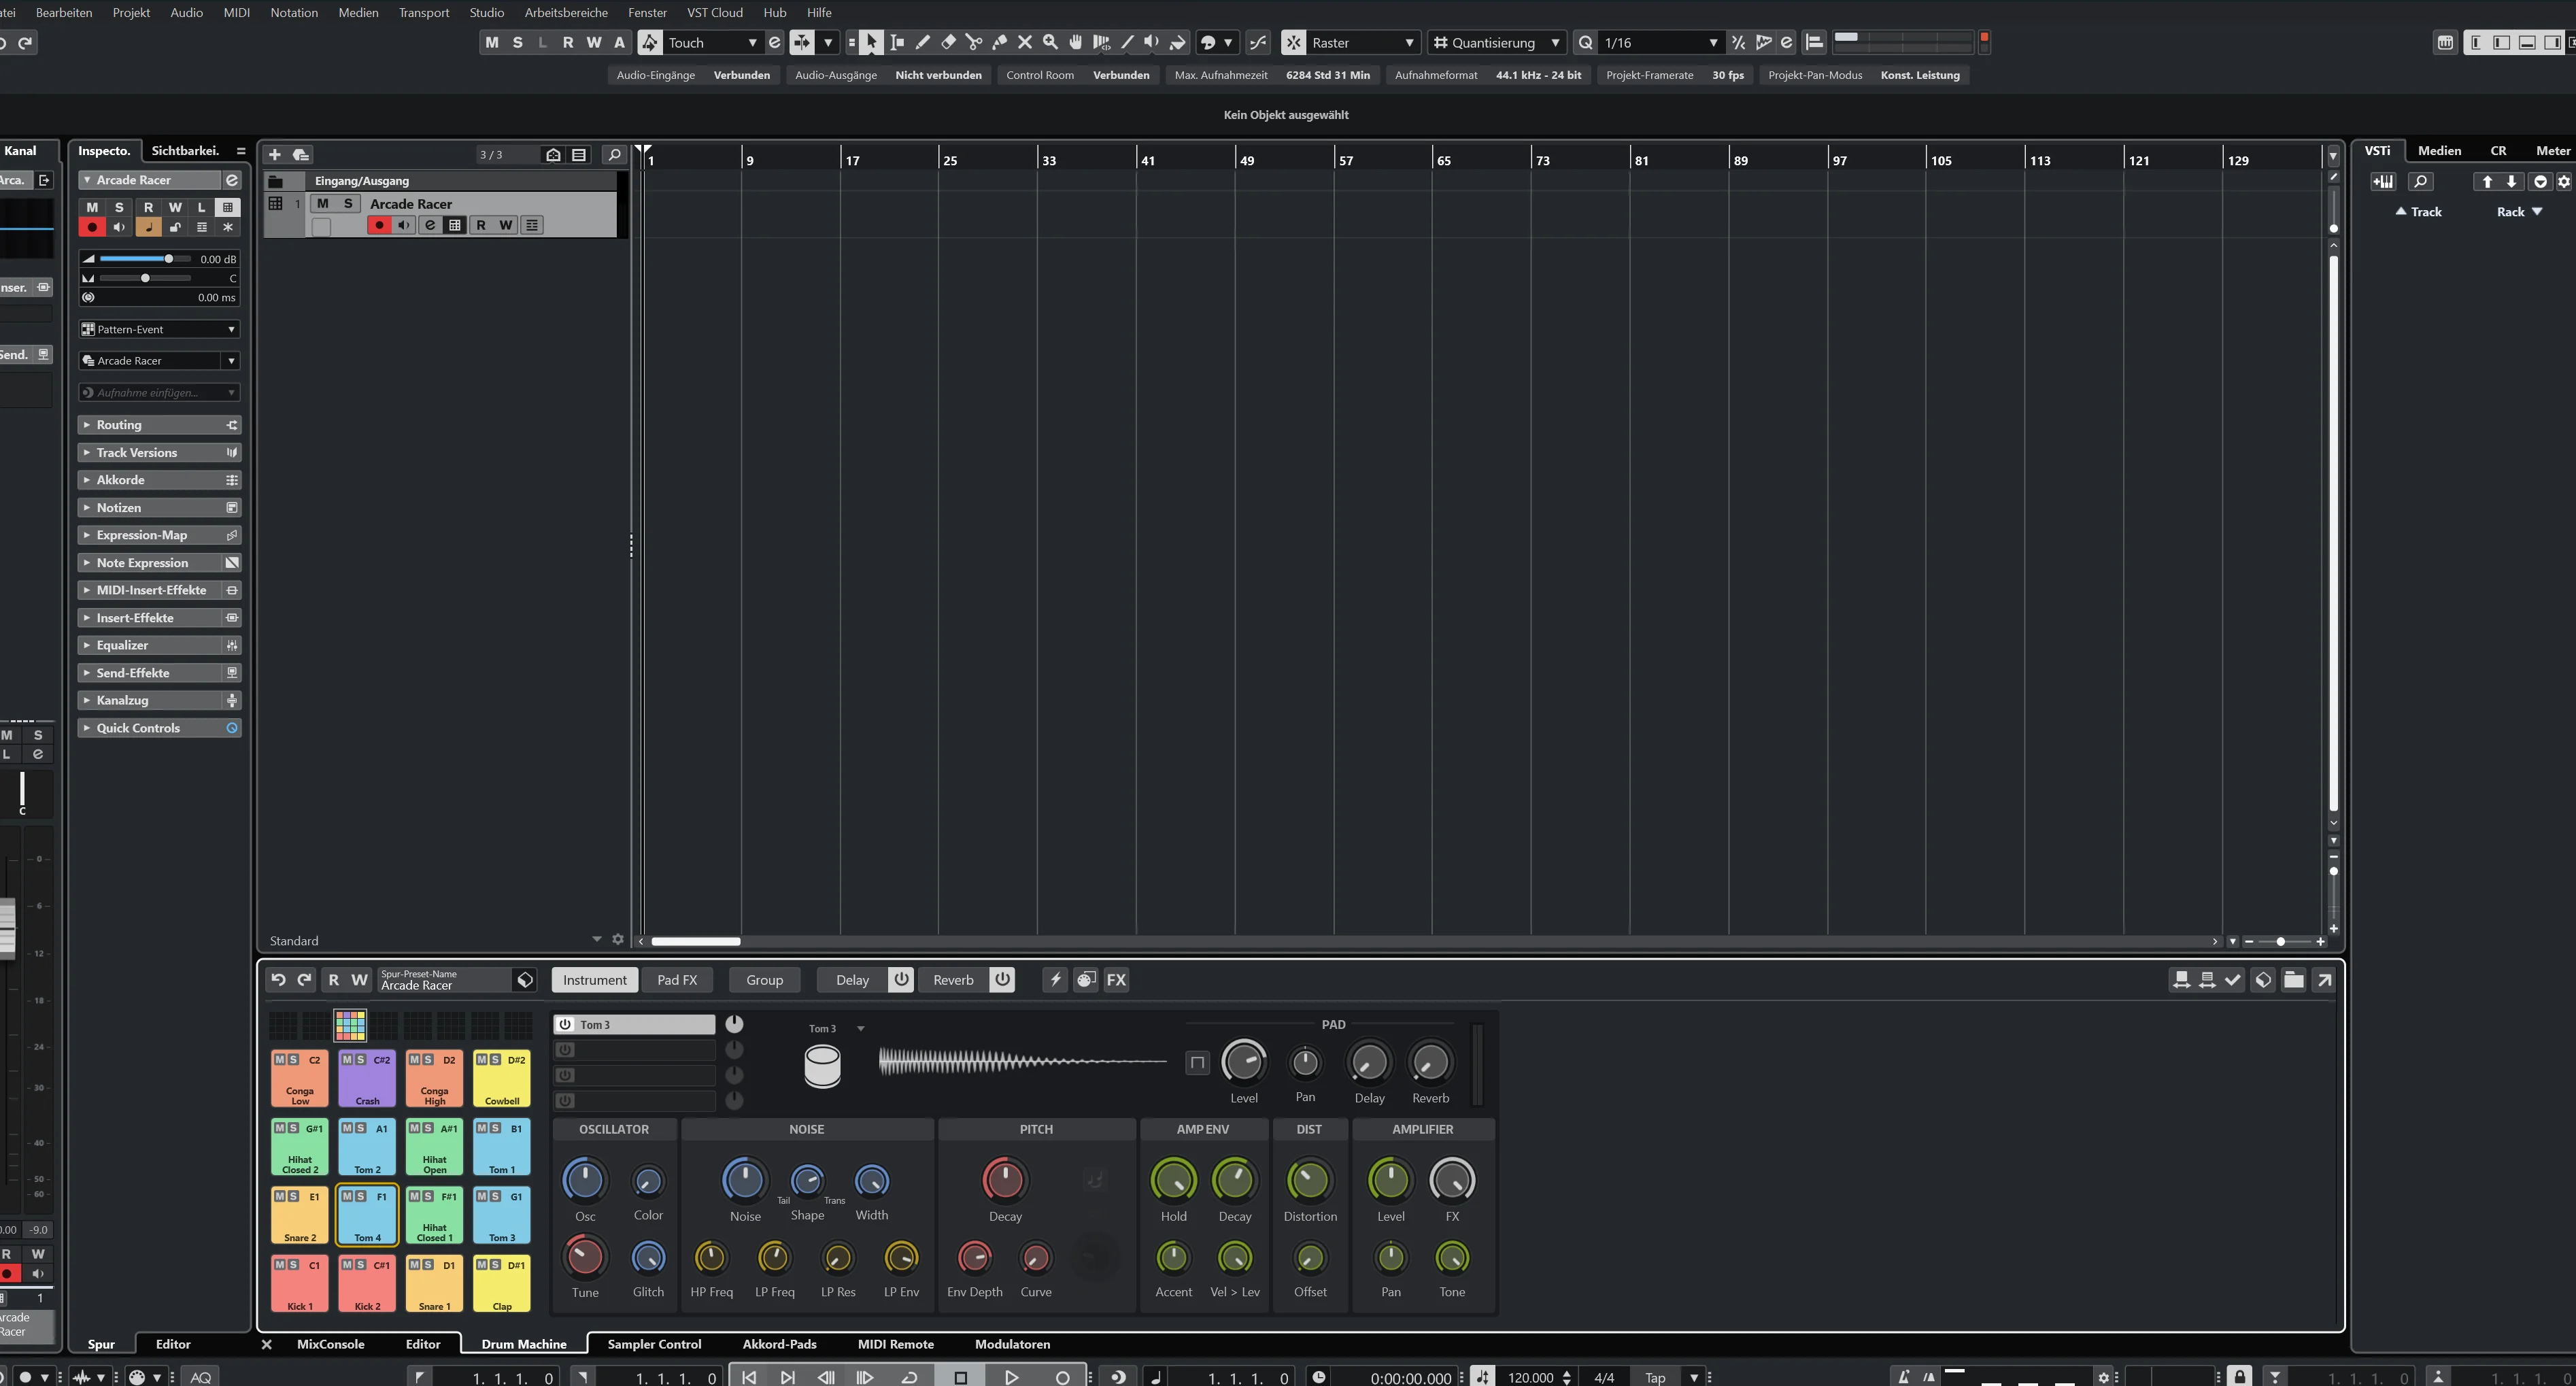Select the Scissors split tool

[973, 42]
